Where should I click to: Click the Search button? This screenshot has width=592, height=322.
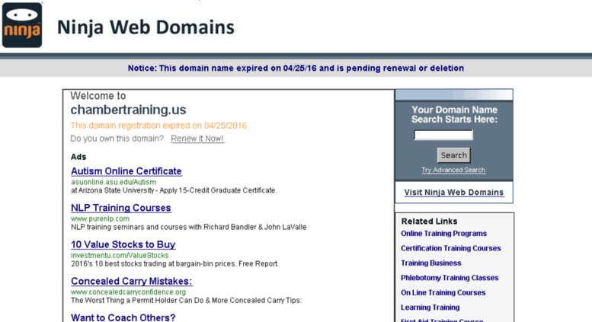(454, 155)
